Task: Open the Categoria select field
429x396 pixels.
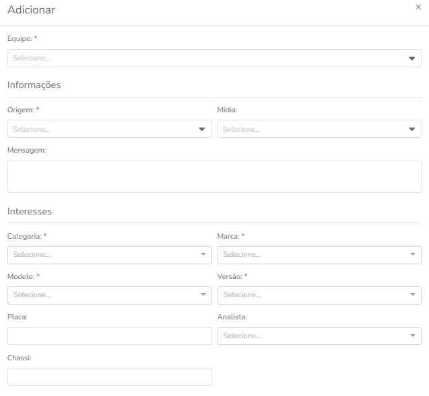Action: [109, 255]
